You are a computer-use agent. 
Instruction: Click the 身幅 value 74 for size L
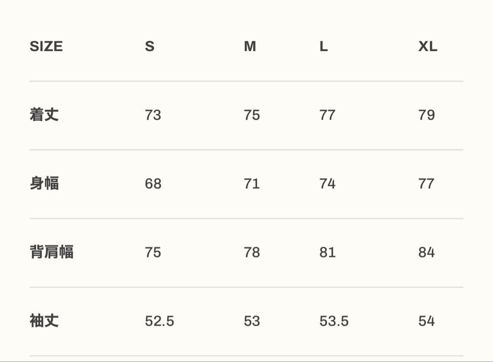click(327, 184)
